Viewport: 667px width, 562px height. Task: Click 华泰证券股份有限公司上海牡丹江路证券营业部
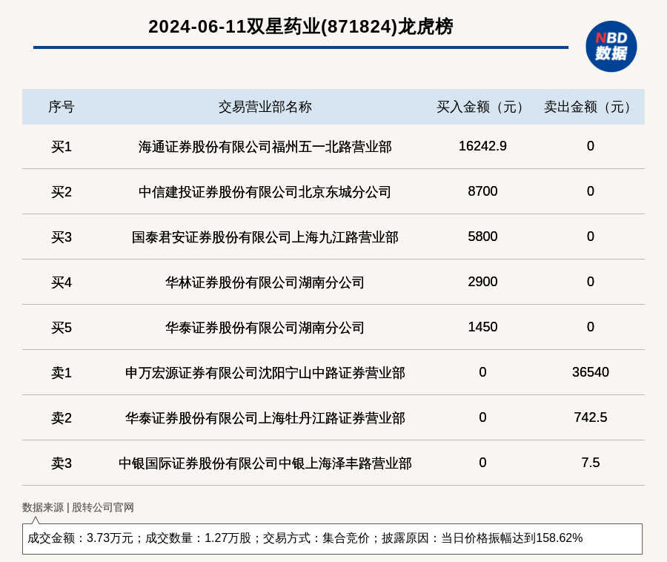pos(265,417)
